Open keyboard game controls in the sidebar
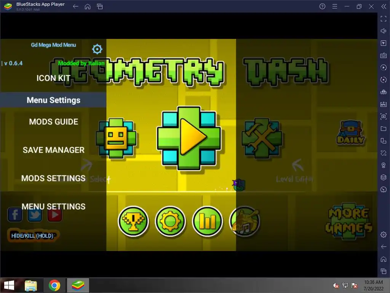The width and height of the screenshot is (390, 293). point(384,55)
